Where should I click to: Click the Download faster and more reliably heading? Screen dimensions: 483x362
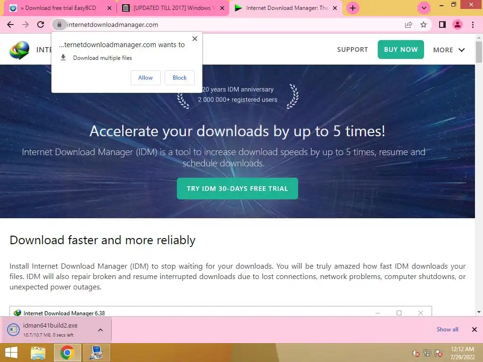tap(102, 240)
